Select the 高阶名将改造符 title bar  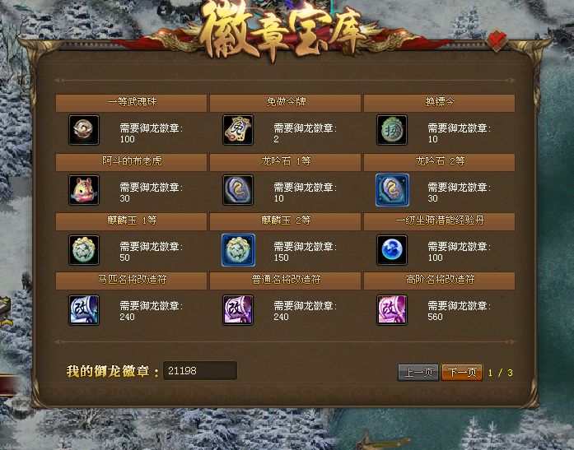point(439,281)
